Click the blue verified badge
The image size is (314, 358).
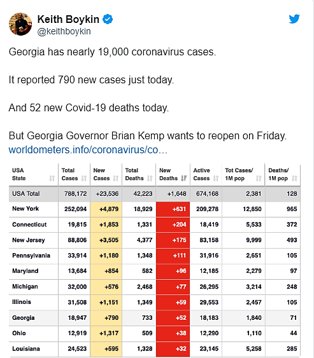point(108,19)
